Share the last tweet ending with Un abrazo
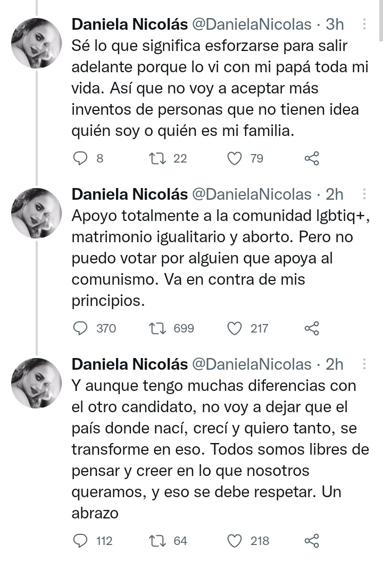Image resolution: width=383 pixels, height=562 pixels. coord(312,541)
